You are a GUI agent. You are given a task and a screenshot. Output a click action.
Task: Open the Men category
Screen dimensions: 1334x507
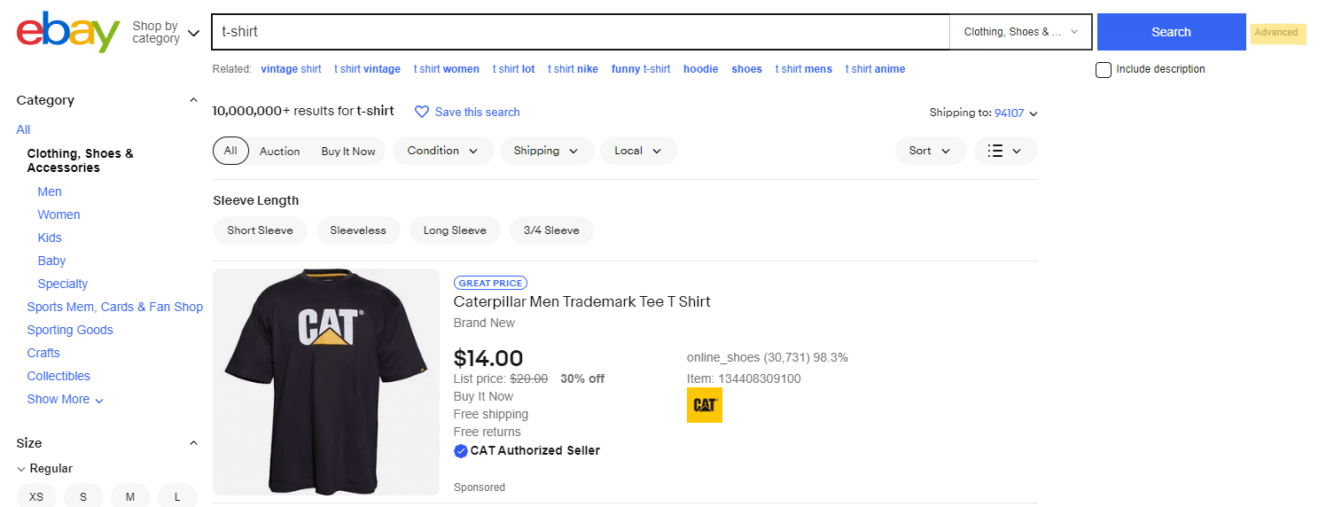point(50,191)
